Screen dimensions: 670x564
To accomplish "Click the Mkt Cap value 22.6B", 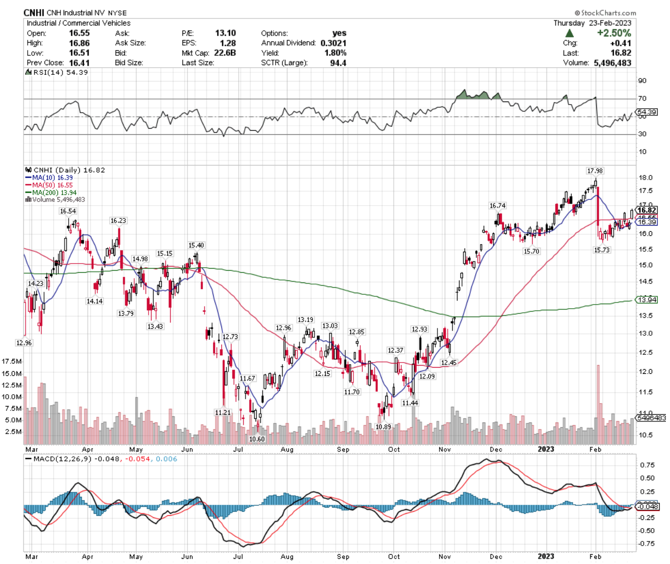I will 224,53.
